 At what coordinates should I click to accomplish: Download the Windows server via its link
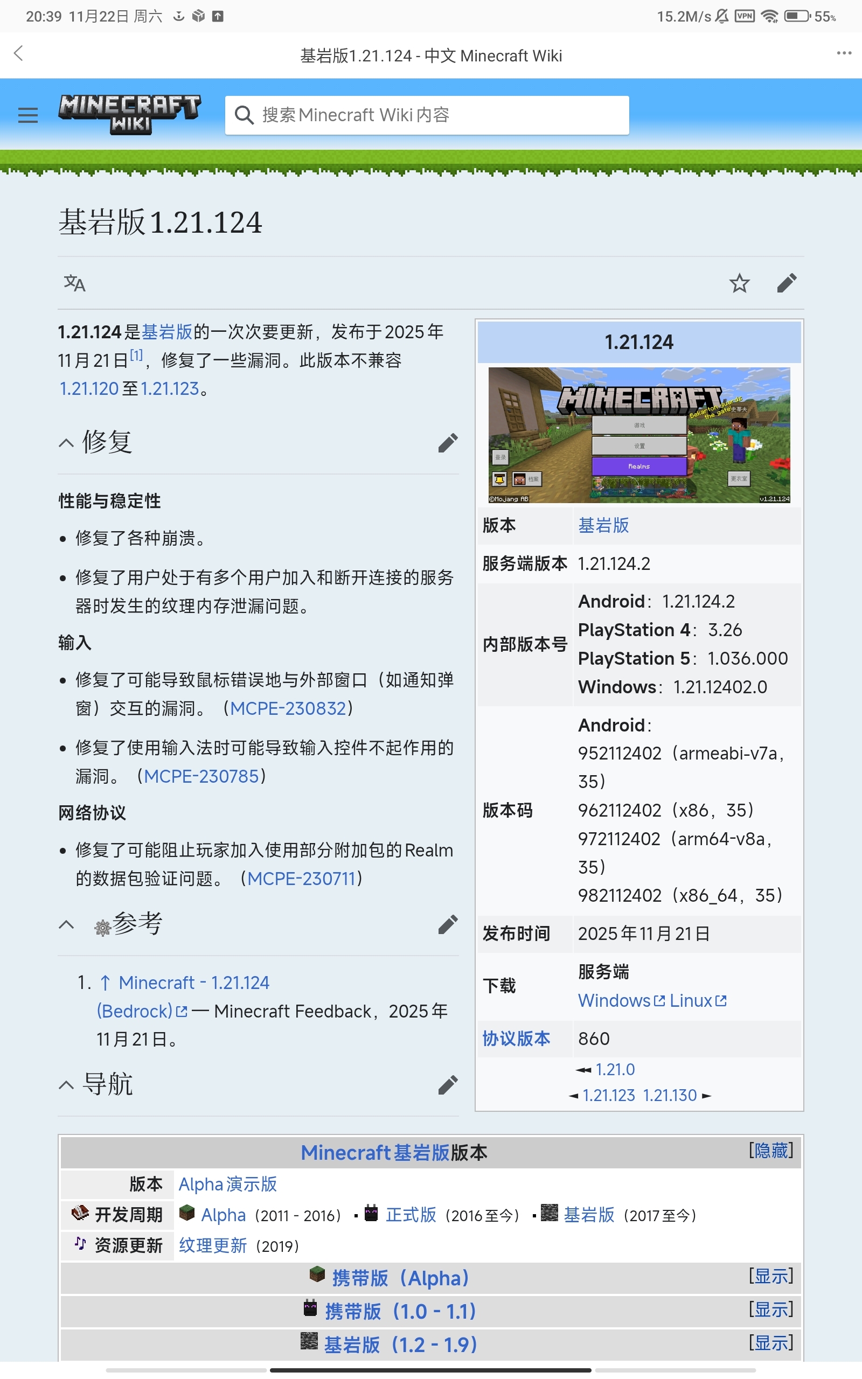(x=614, y=1001)
